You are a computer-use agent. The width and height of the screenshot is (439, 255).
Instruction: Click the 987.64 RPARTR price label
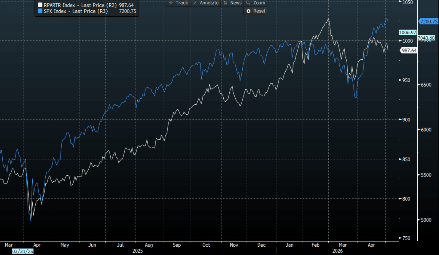tap(409, 51)
